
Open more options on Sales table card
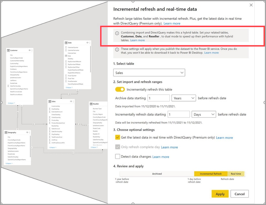click(x=73, y=101)
